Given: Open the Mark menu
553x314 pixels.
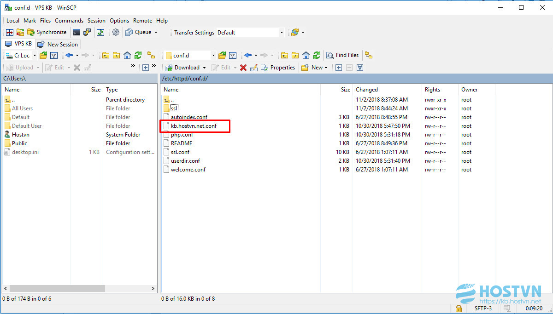Looking at the screenshot, I should [x=30, y=20].
